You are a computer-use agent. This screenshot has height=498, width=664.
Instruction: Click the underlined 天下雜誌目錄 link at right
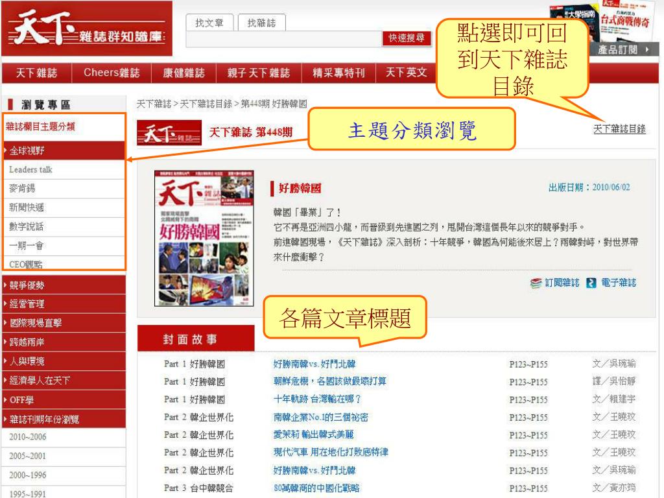(619, 129)
